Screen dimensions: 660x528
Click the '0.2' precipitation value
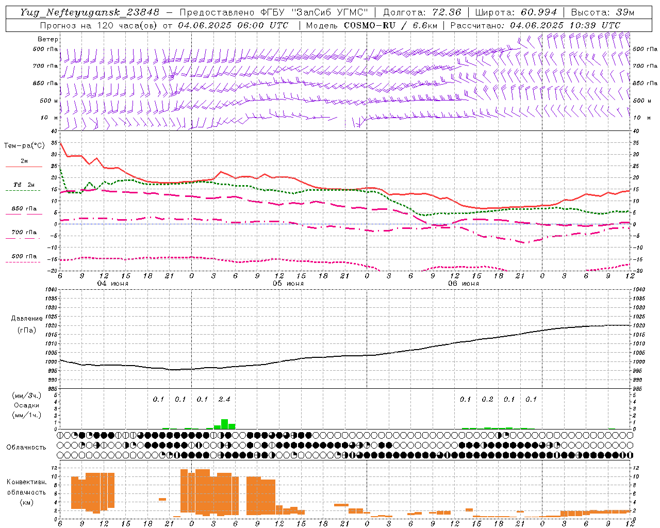pos(487,399)
